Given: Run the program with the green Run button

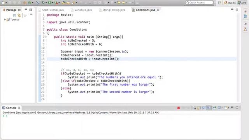Looking at the screenshot, I should tap(49, 3).
